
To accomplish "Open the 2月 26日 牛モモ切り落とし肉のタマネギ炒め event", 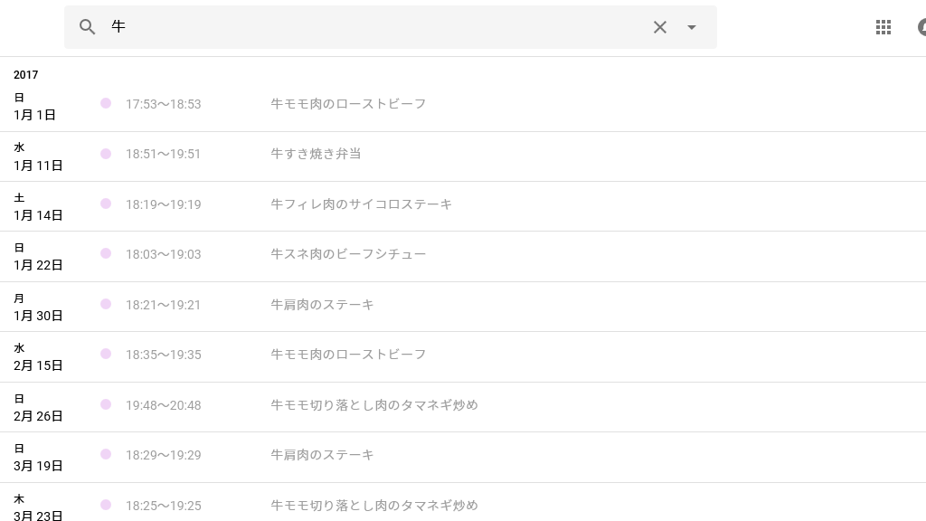I will [x=373, y=405].
